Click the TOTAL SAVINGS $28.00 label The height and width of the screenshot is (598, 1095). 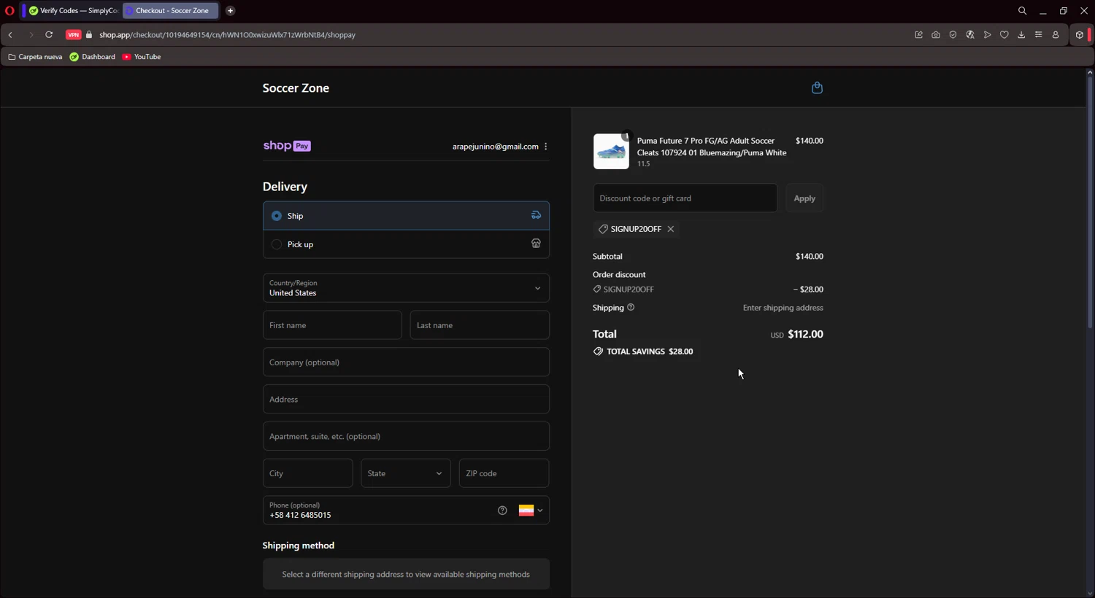[x=643, y=352]
